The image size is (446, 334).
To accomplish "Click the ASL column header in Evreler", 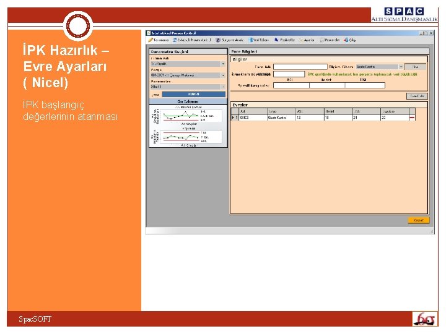I will coord(310,111).
